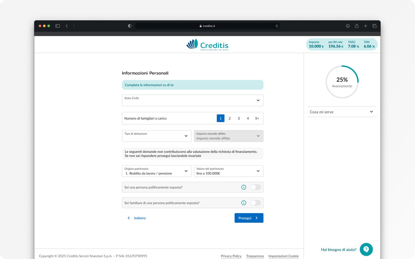Click the creditis.it address bar
The height and width of the screenshot is (259, 415).
207,26
